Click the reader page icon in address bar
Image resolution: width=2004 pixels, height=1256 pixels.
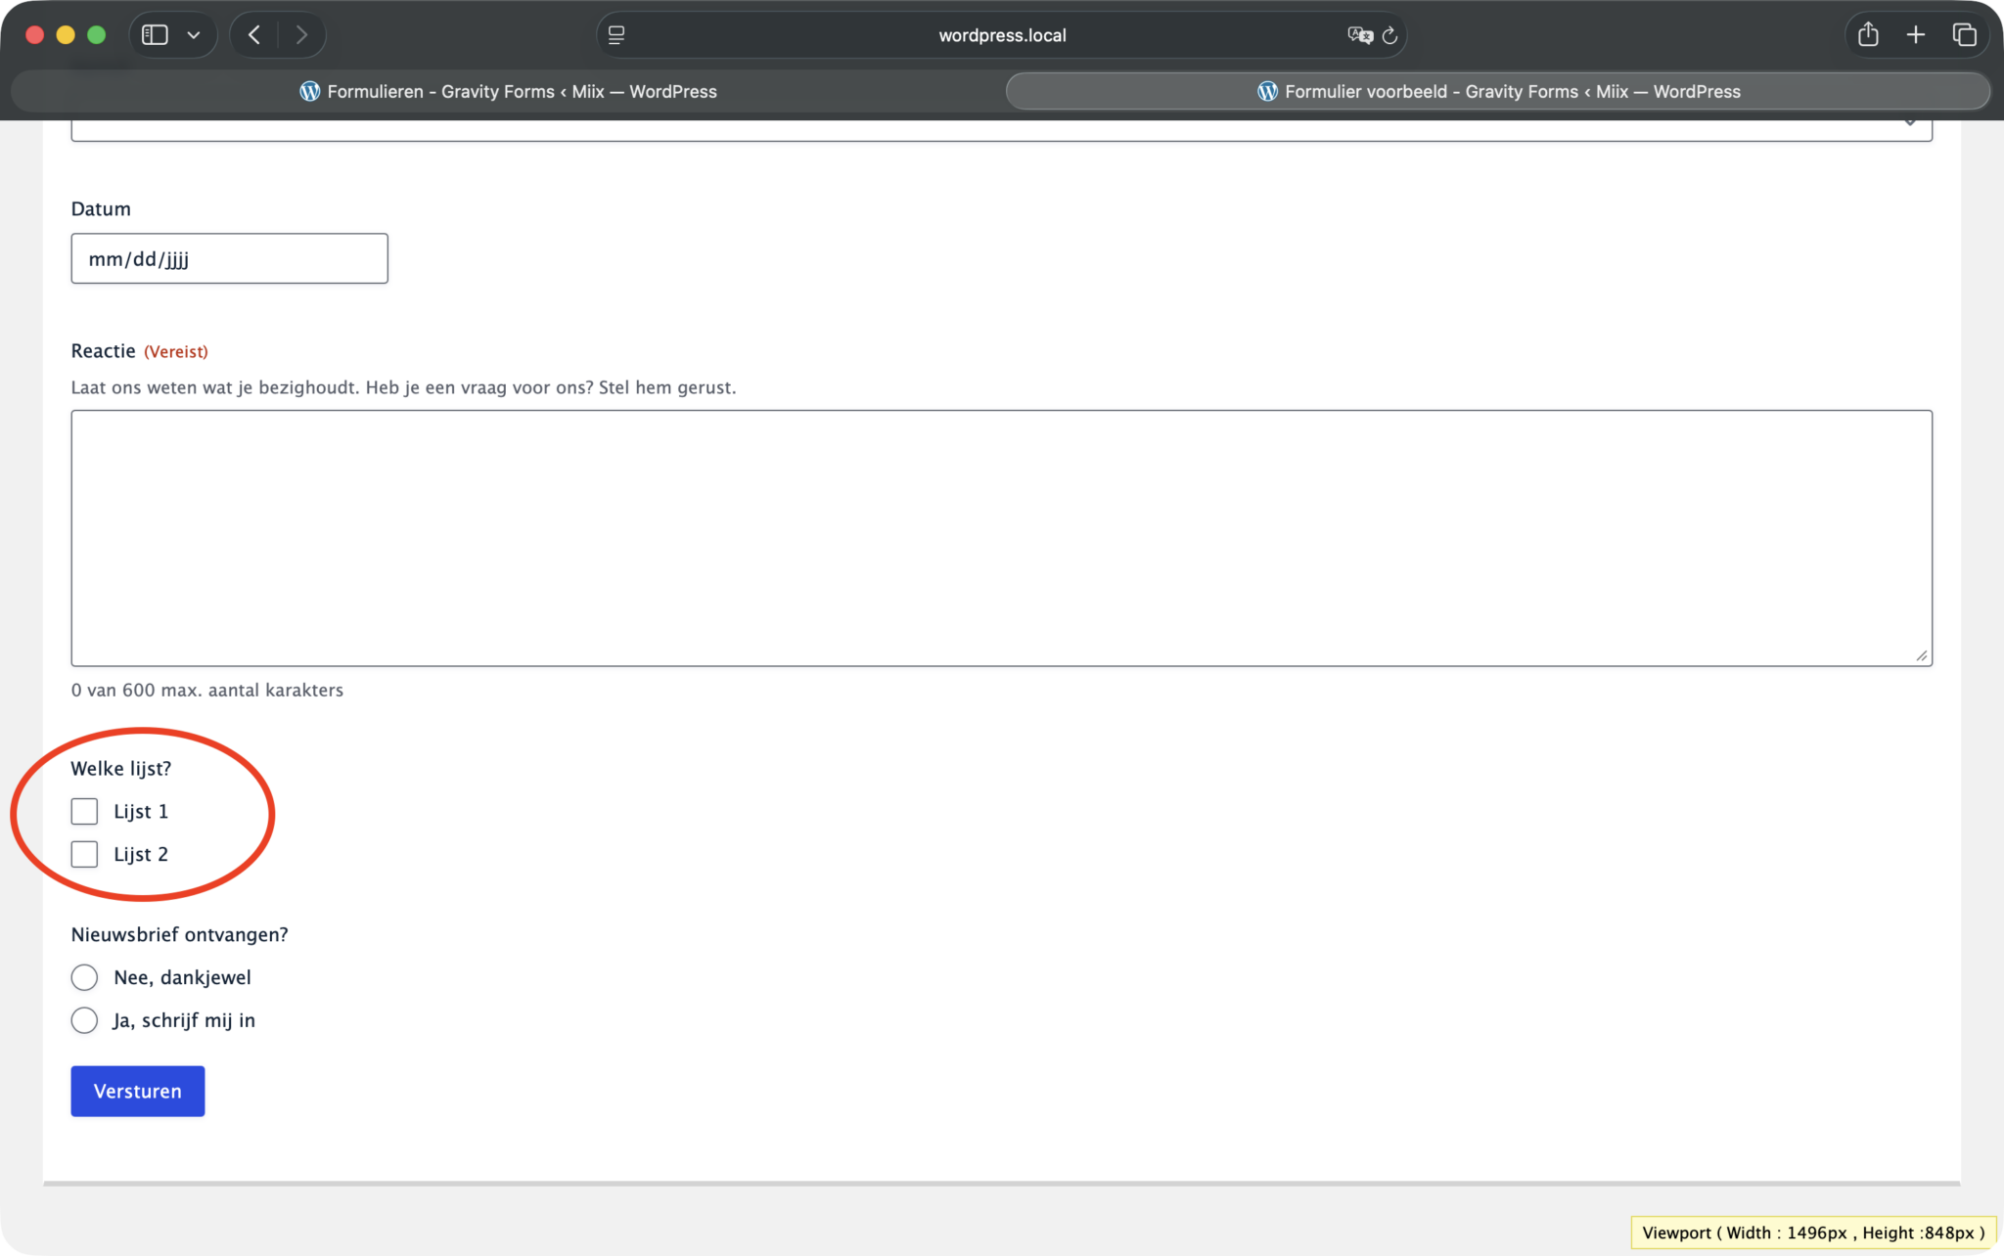click(616, 35)
